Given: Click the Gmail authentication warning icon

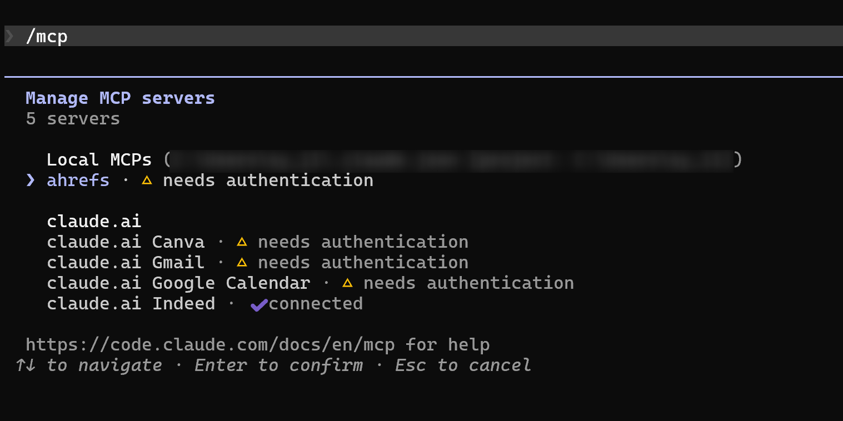Looking at the screenshot, I should [x=242, y=262].
